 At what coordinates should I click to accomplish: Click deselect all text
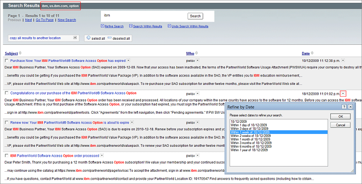pyautogui.click(x=121, y=38)
